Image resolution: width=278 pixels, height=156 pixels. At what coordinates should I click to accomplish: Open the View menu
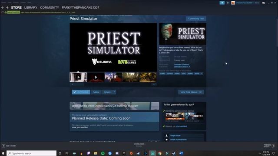pos(10,2)
